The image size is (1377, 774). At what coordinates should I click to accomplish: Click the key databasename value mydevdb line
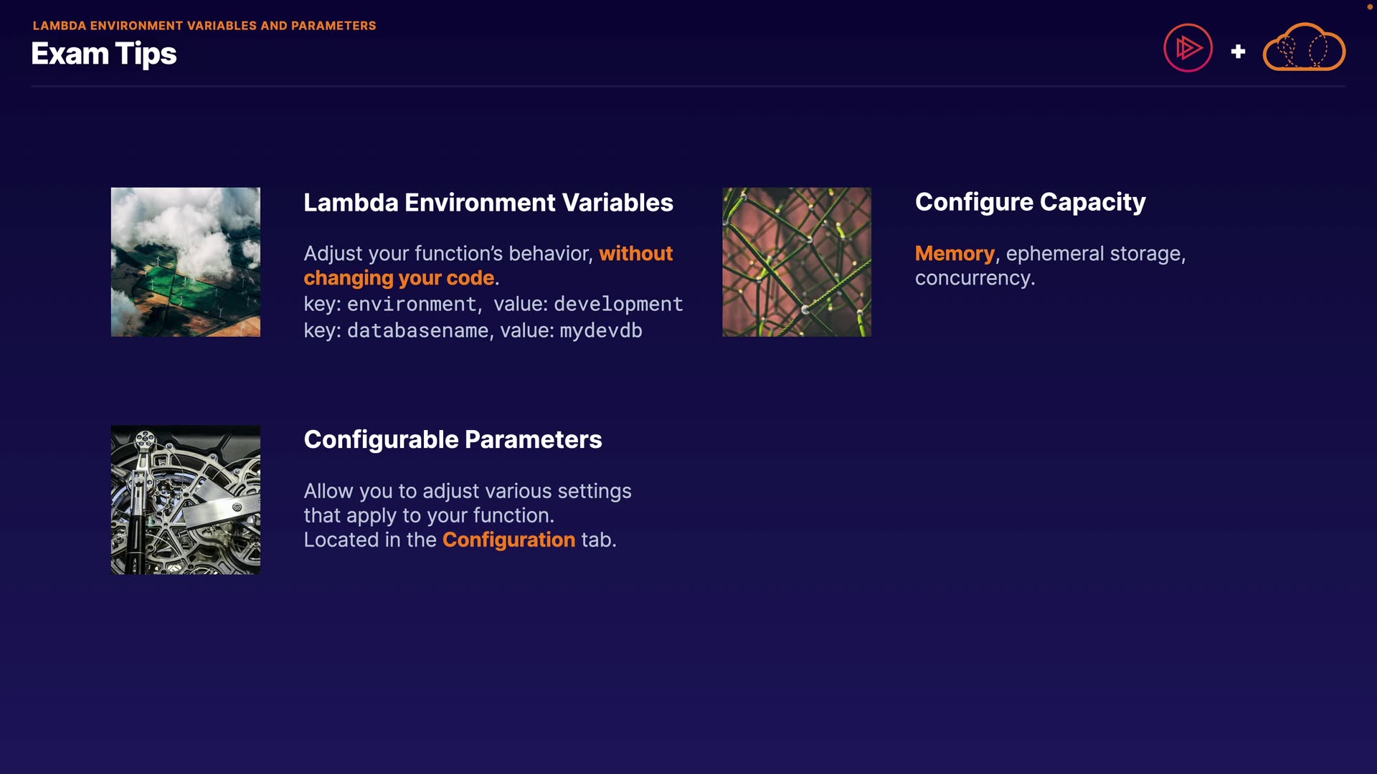pyautogui.click(x=473, y=330)
